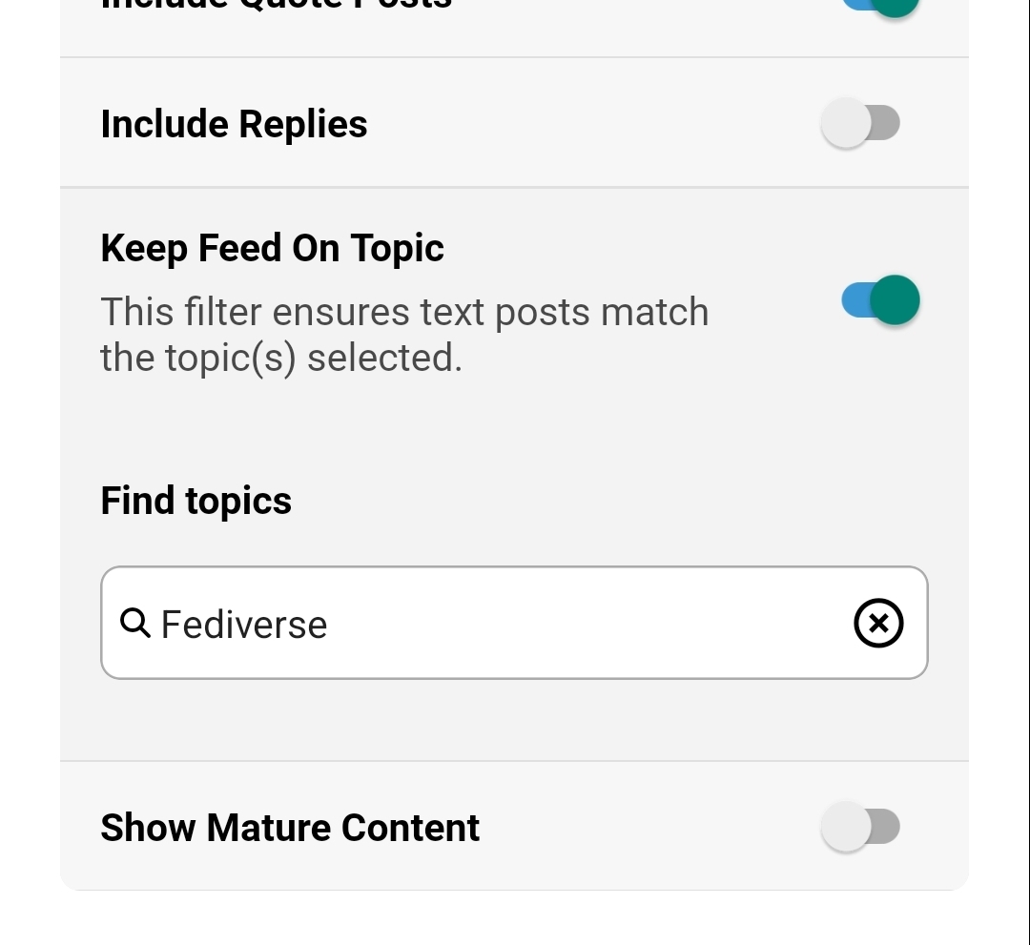This screenshot has height=945, width=1030.
Task: Click the magnifying glass search icon
Action: pos(135,624)
